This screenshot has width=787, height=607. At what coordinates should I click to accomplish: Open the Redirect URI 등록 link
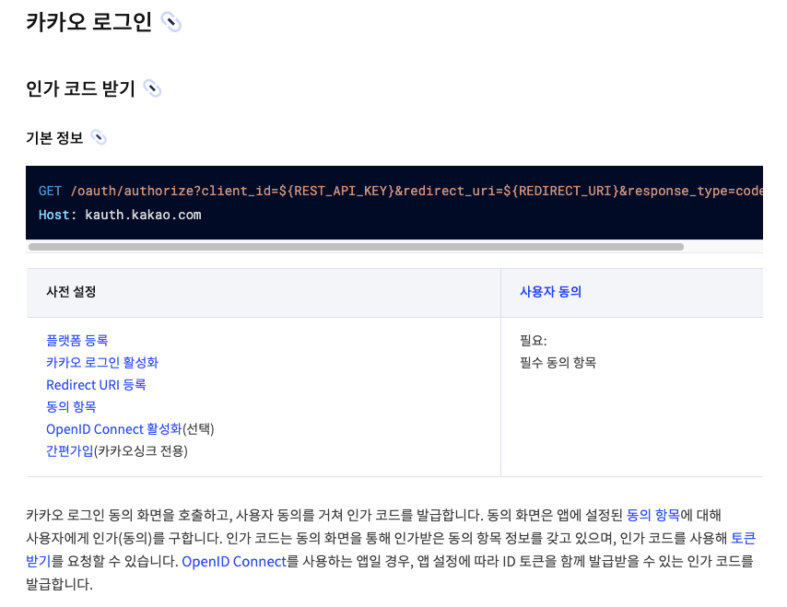[x=96, y=385]
